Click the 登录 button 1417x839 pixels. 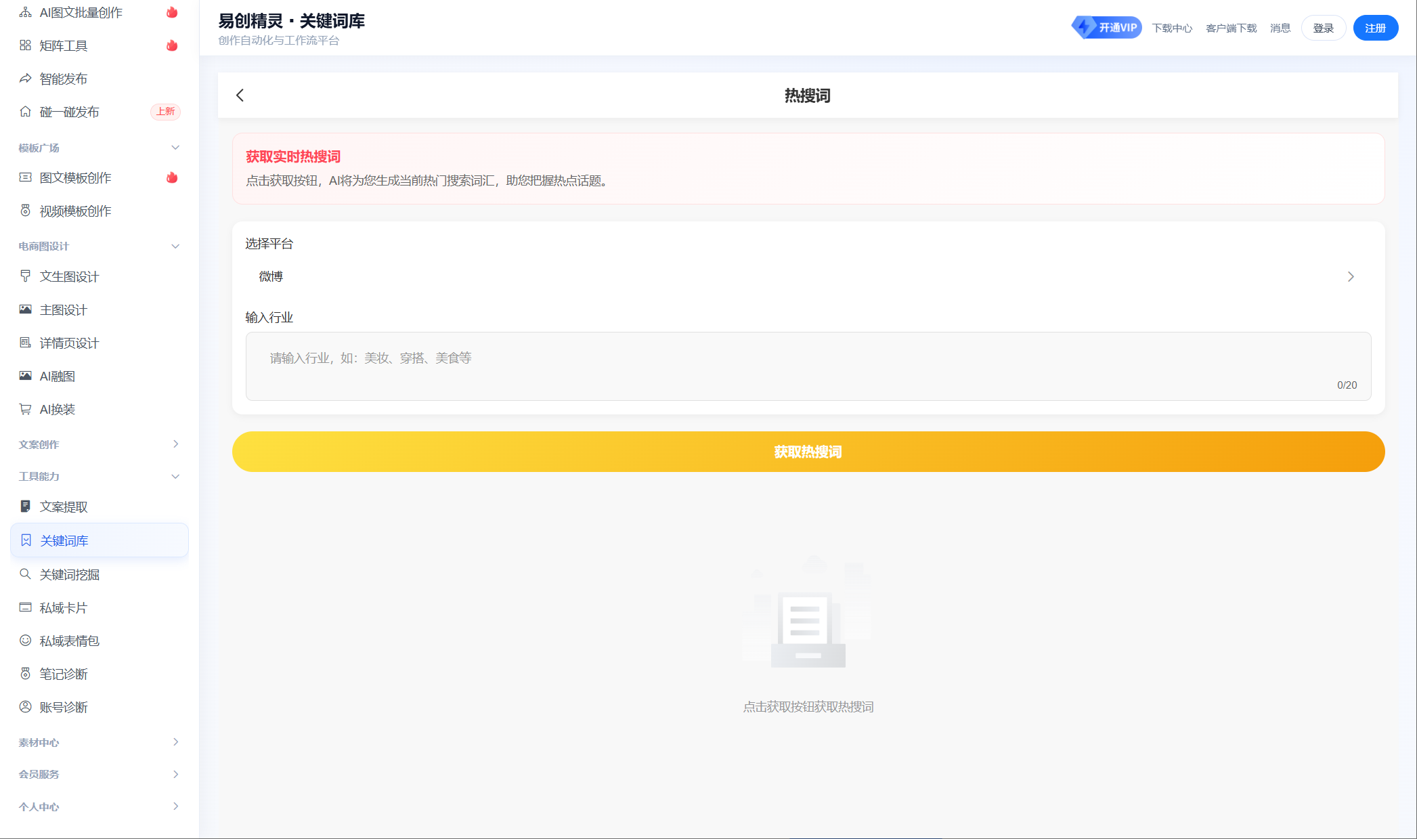pos(1323,28)
